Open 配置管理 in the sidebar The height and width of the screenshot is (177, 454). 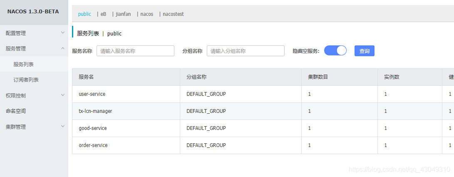coord(16,33)
